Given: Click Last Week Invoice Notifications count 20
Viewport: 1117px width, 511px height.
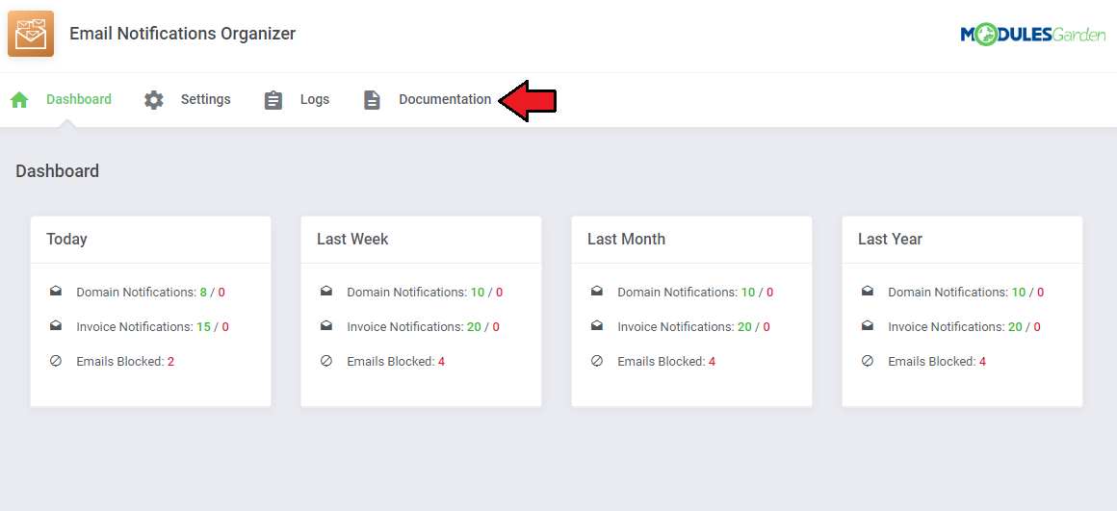Looking at the screenshot, I should click(474, 326).
